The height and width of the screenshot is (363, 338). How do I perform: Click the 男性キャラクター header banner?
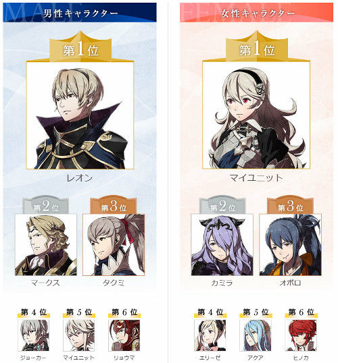pos(80,13)
